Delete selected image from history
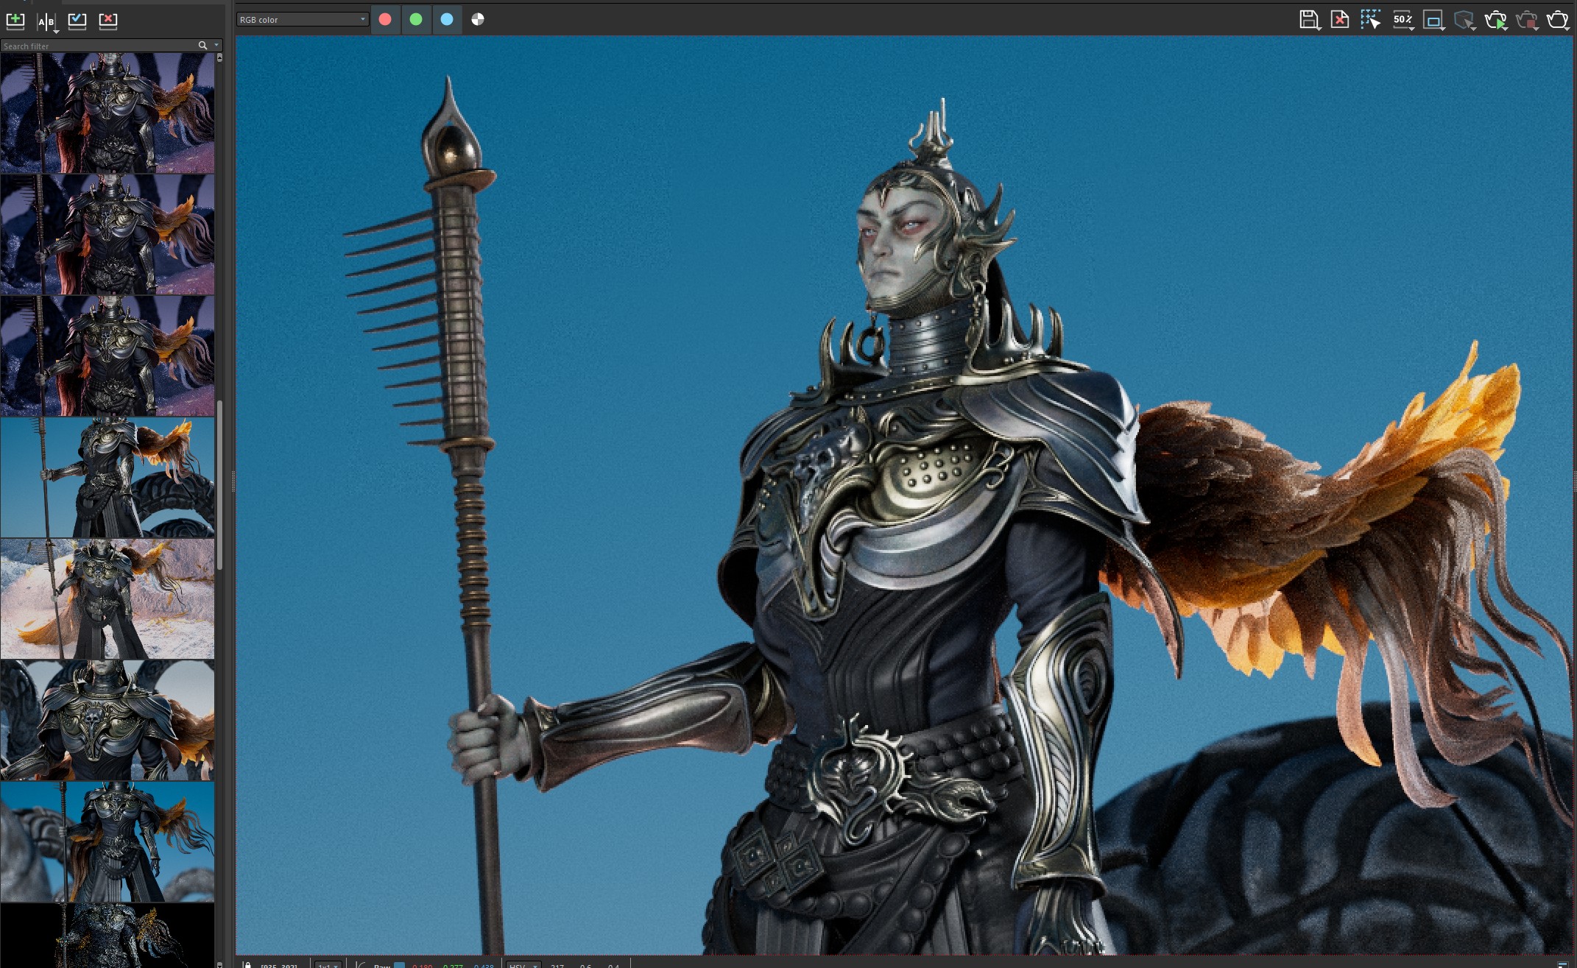Viewport: 1577px width, 968px height. coord(108,21)
